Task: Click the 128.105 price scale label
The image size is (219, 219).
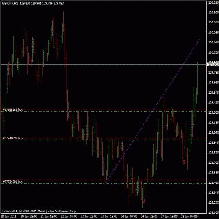Action: (213, 213)
